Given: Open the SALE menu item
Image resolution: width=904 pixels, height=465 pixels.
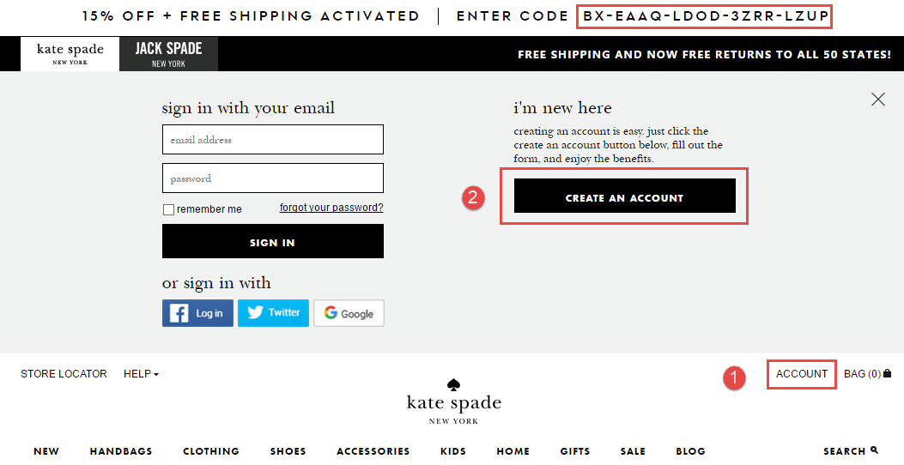Looking at the screenshot, I should click(633, 451).
